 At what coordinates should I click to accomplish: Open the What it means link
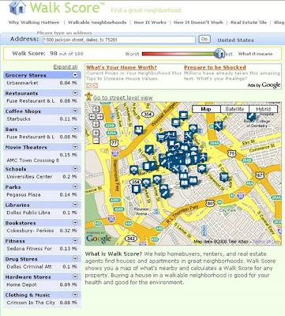click(x=255, y=54)
